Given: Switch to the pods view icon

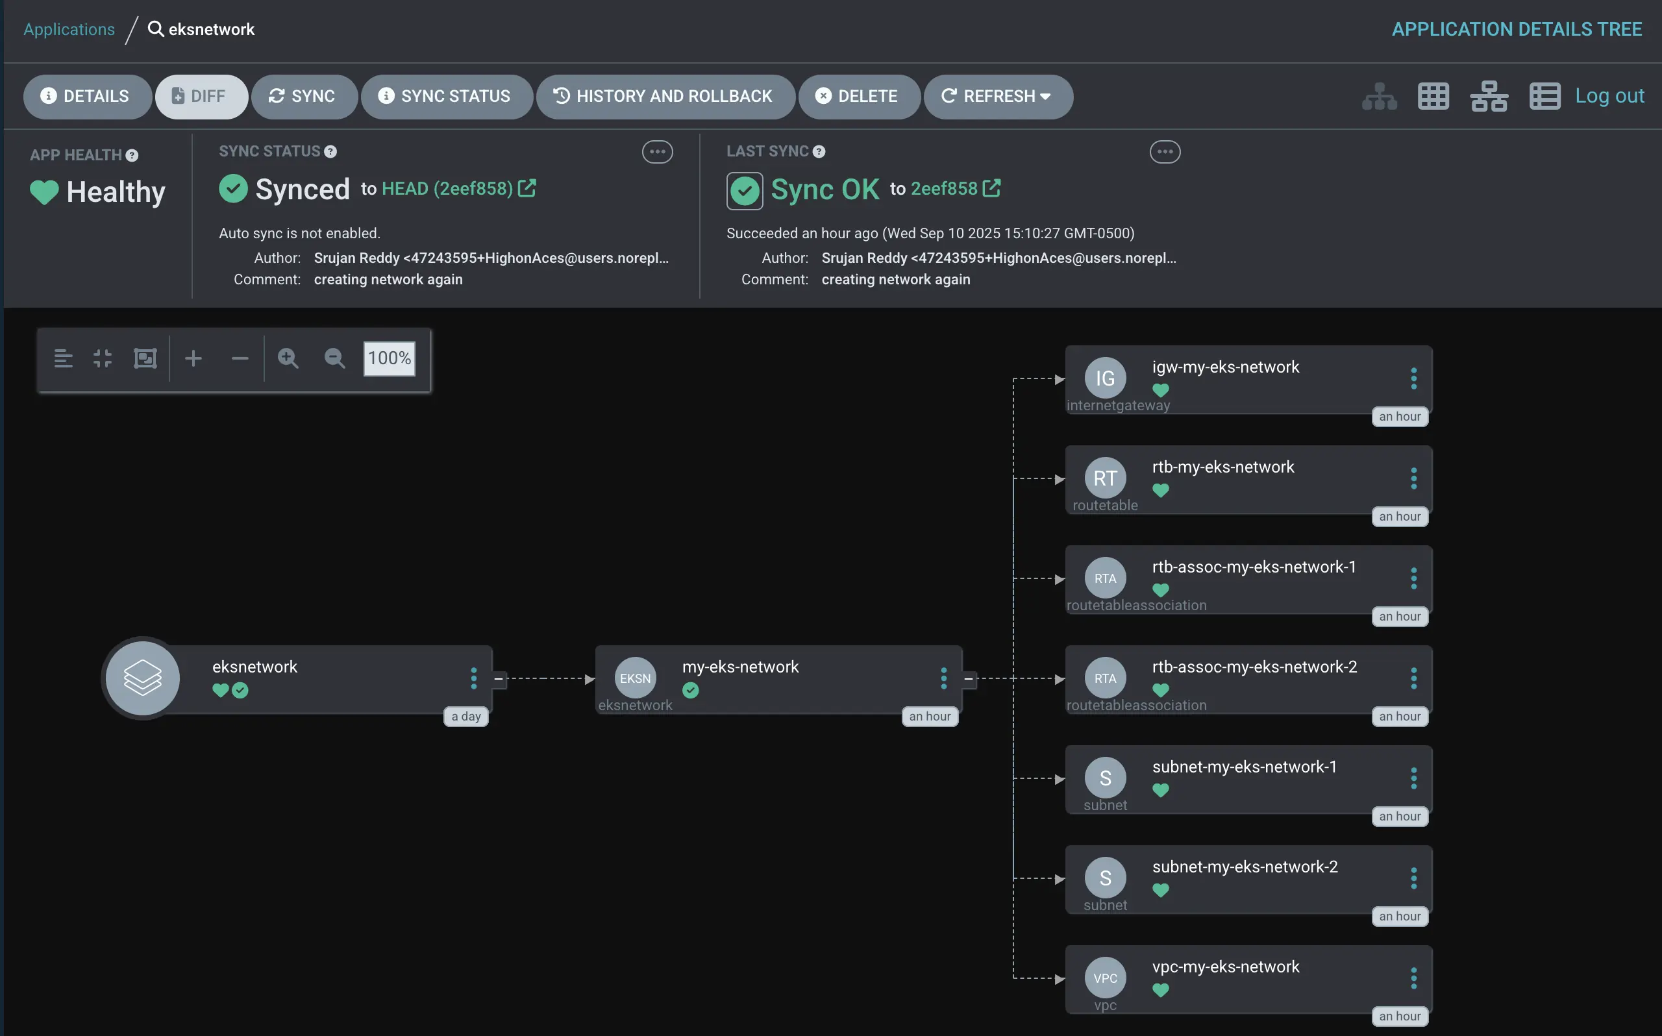Looking at the screenshot, I should [x=1433, y=96].
